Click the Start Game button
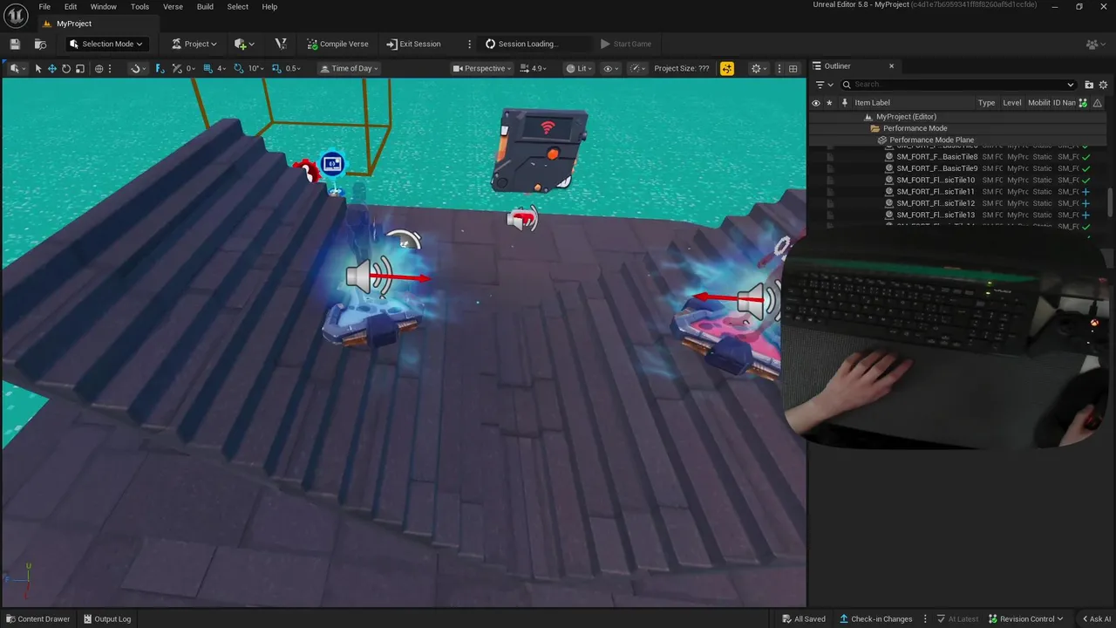 pos(626,44)
